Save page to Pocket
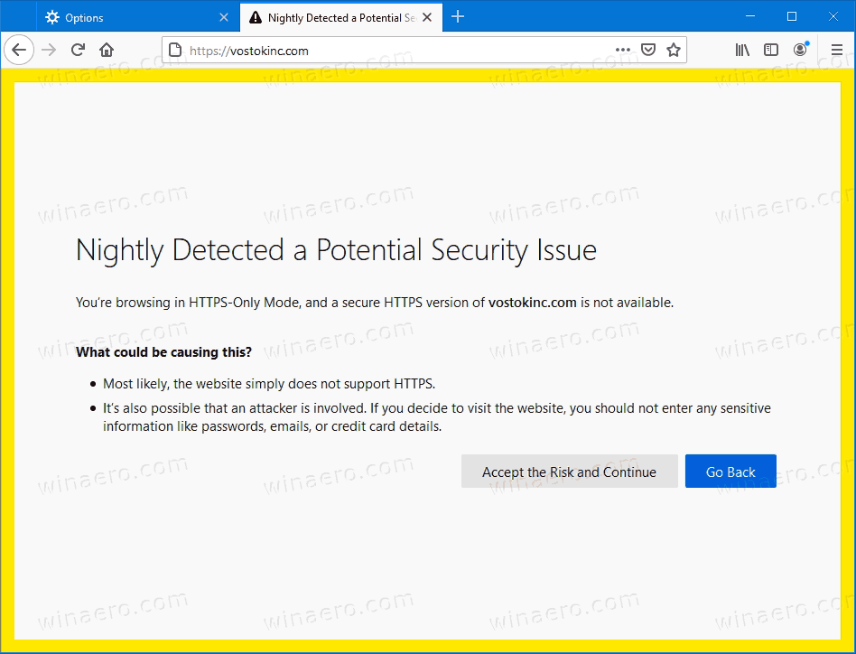Screen dimensions: 856x654 click(648, 51)
